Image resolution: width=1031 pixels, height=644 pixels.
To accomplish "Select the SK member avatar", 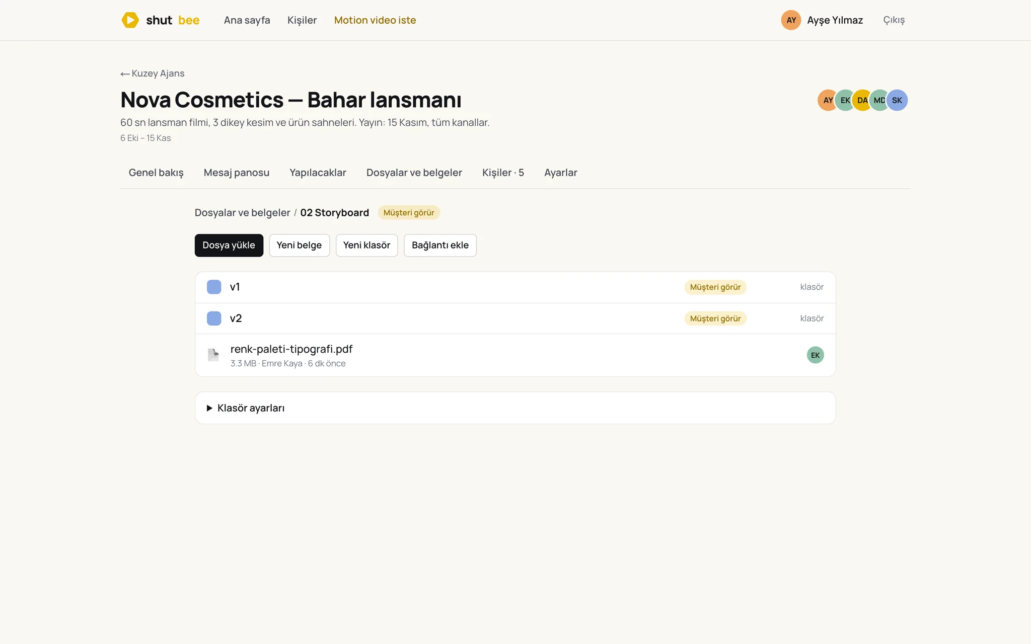I will point(897,100).
